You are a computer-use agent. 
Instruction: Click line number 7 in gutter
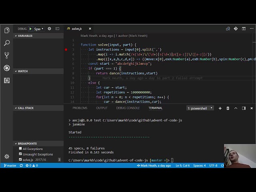click(x=73, y=68)
